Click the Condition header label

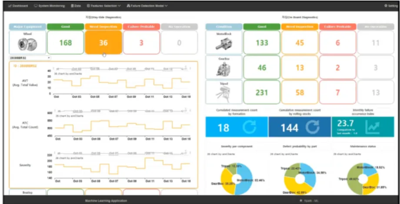[224, 27]
